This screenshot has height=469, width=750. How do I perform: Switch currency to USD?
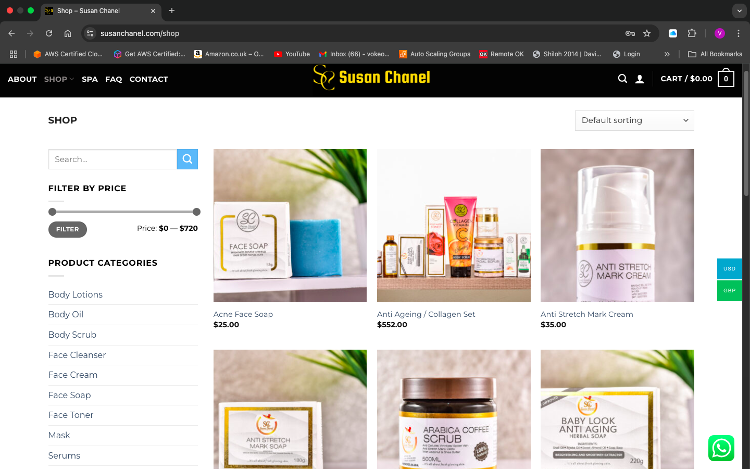click(729, 269)
